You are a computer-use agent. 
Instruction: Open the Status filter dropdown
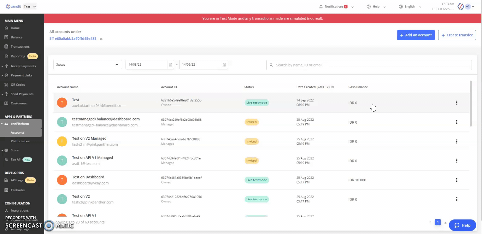pos(88,65)
